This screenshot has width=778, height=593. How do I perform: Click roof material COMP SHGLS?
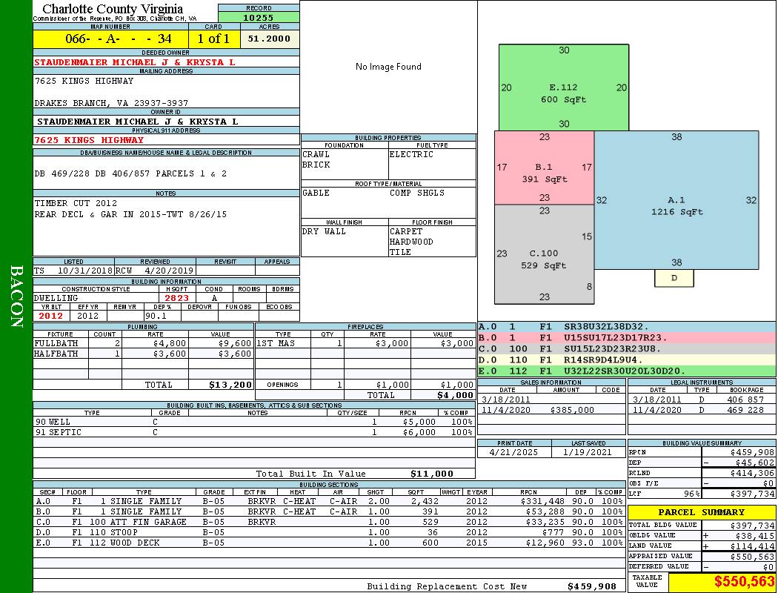coord(417,193)
